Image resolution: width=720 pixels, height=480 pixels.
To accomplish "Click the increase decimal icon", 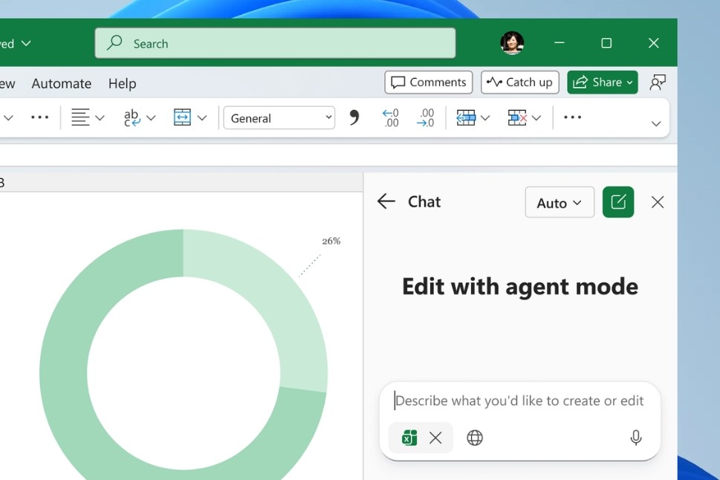I will 390,117.
